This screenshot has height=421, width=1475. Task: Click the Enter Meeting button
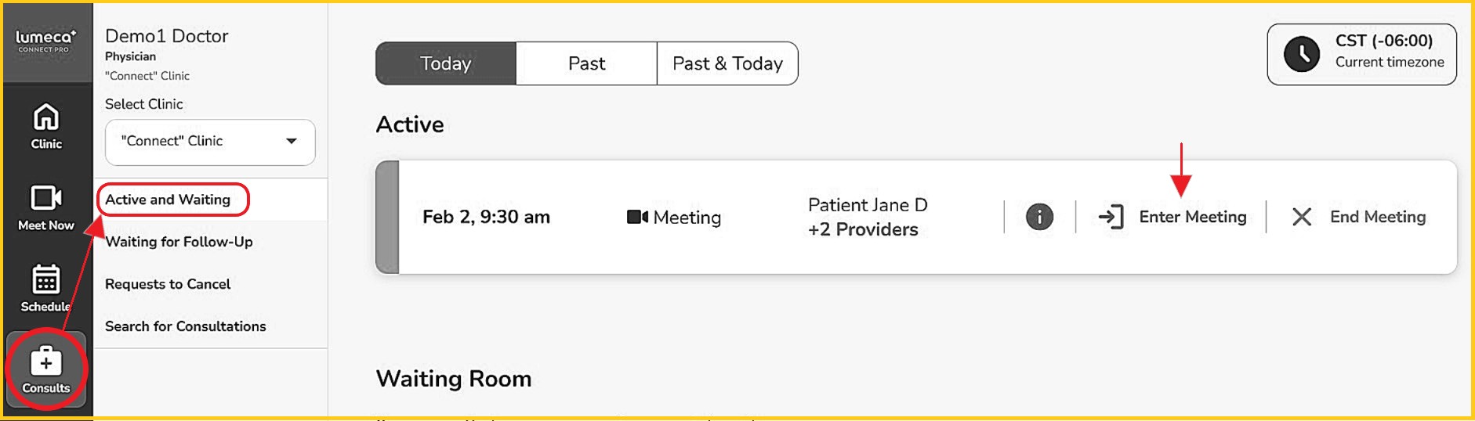1192,217
